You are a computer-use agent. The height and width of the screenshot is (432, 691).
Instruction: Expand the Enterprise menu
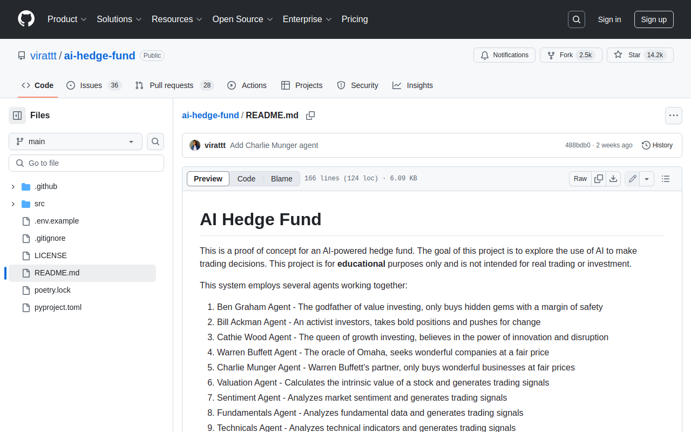coord(307,19)
